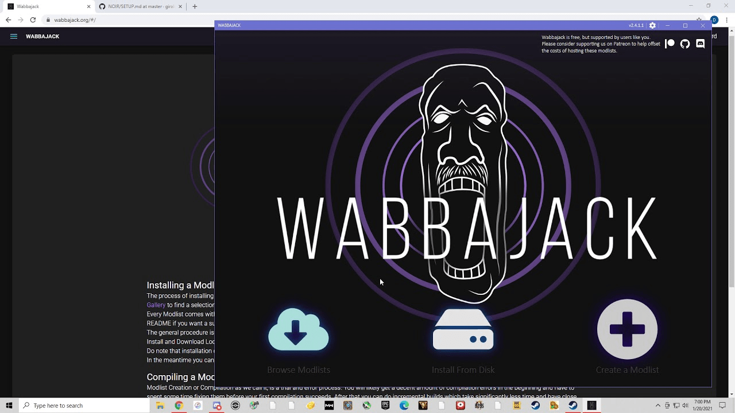Click the WABBAJACK sidebar heading
The image size is (735, 413).
[x=42, y=36]
